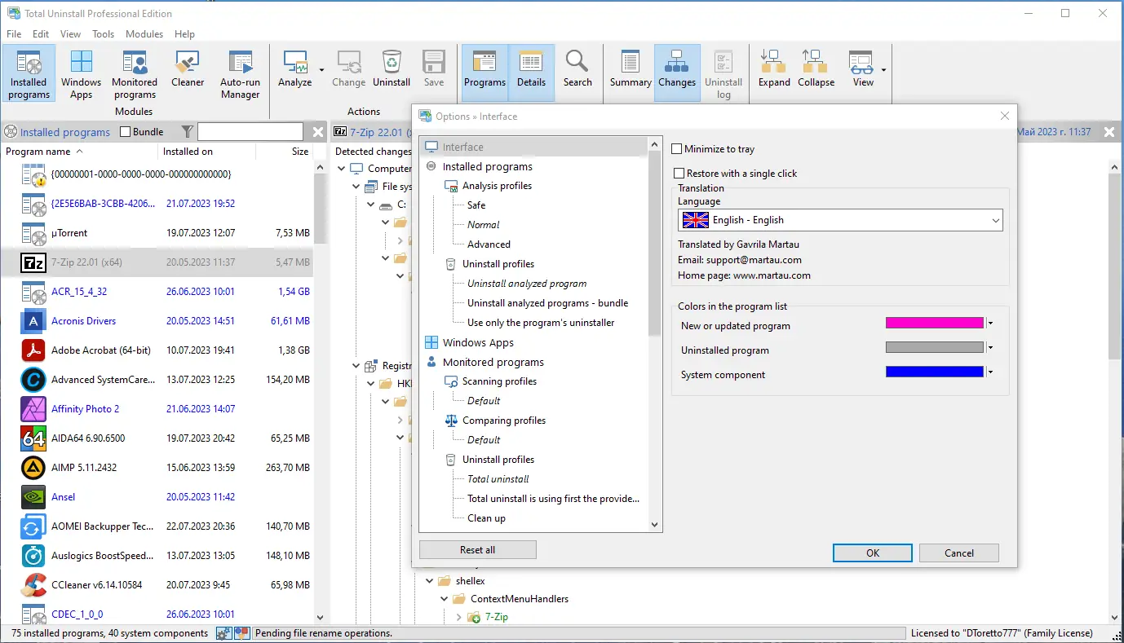Open the View toolbar dropdown arrow
Viewport: 1124px width, 643px height.
(x=883, y=70)
